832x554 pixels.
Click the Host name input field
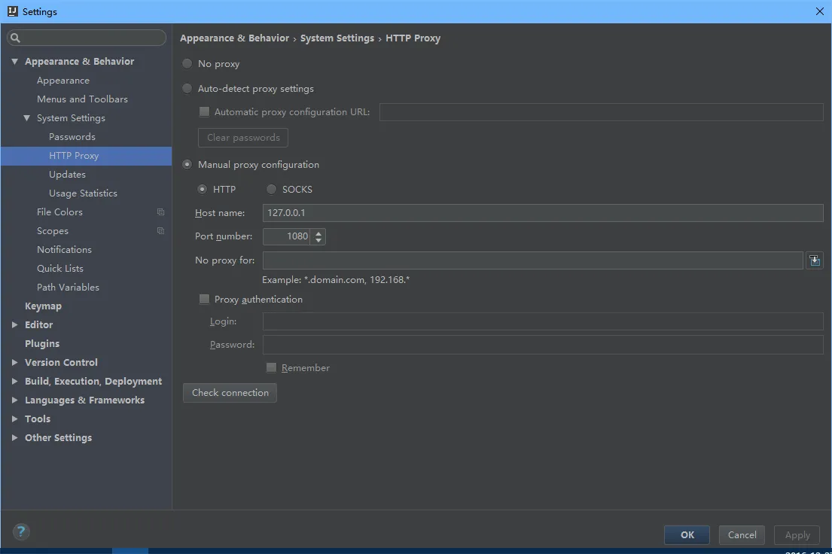click(542, 213)
